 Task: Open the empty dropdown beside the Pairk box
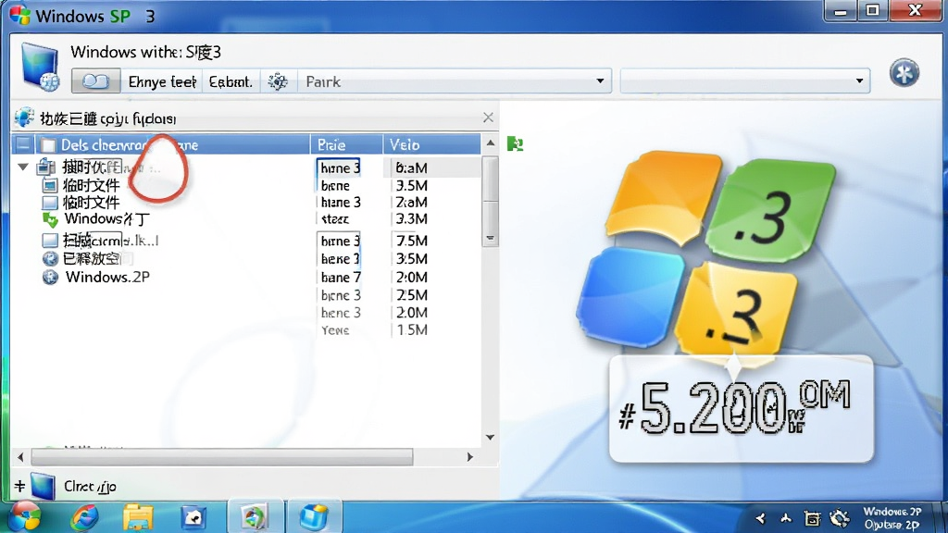[x=859, y=81]
